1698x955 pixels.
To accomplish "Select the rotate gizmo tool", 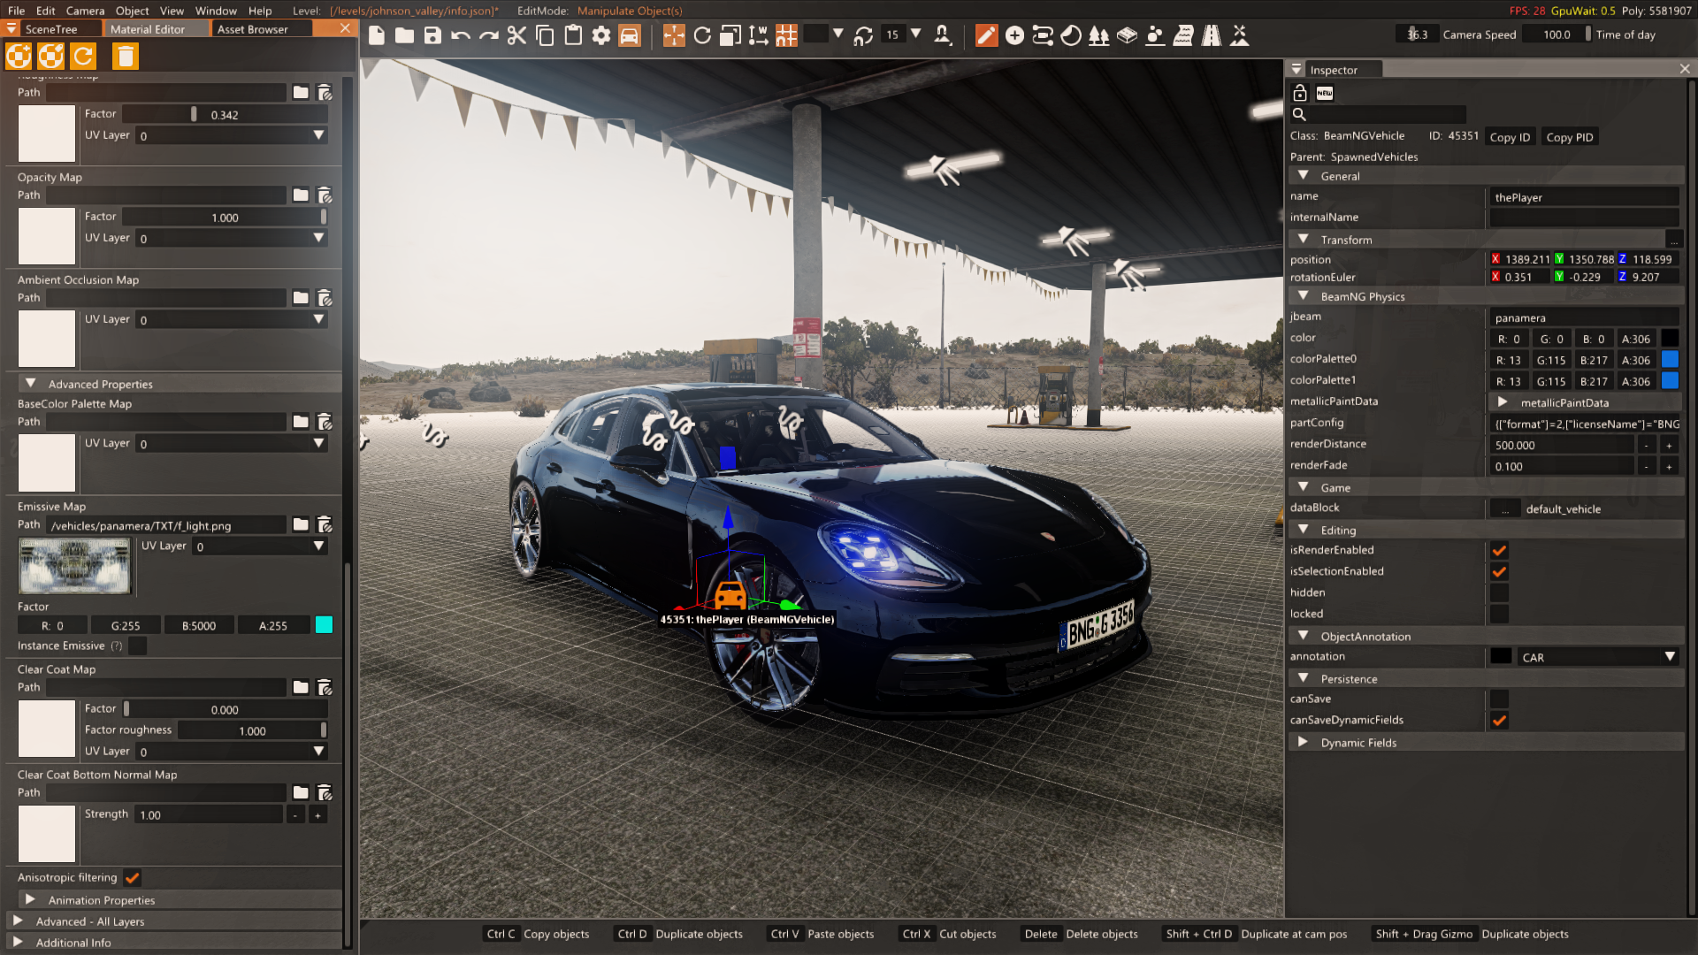I will (x=702, y=35).
